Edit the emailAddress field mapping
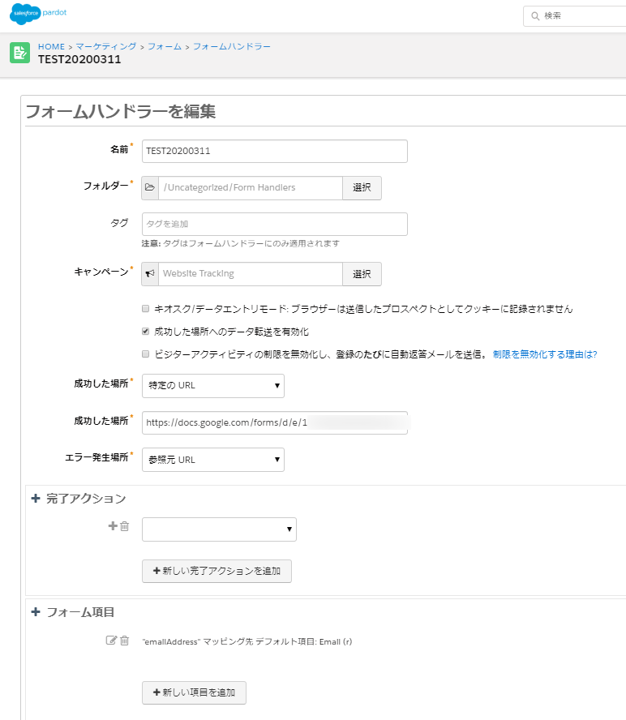Image resolution: width=626 pixels, height=720 pixels. (112, 641)
